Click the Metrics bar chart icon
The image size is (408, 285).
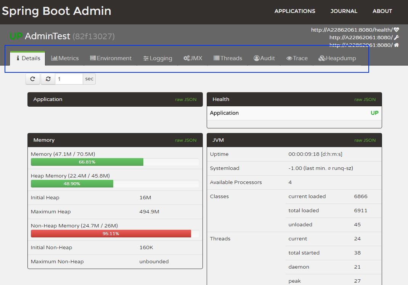tap(55, 58)
